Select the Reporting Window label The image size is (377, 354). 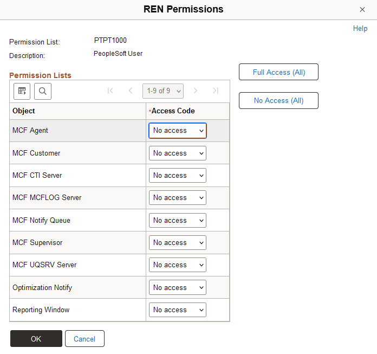tap(41, 310)
